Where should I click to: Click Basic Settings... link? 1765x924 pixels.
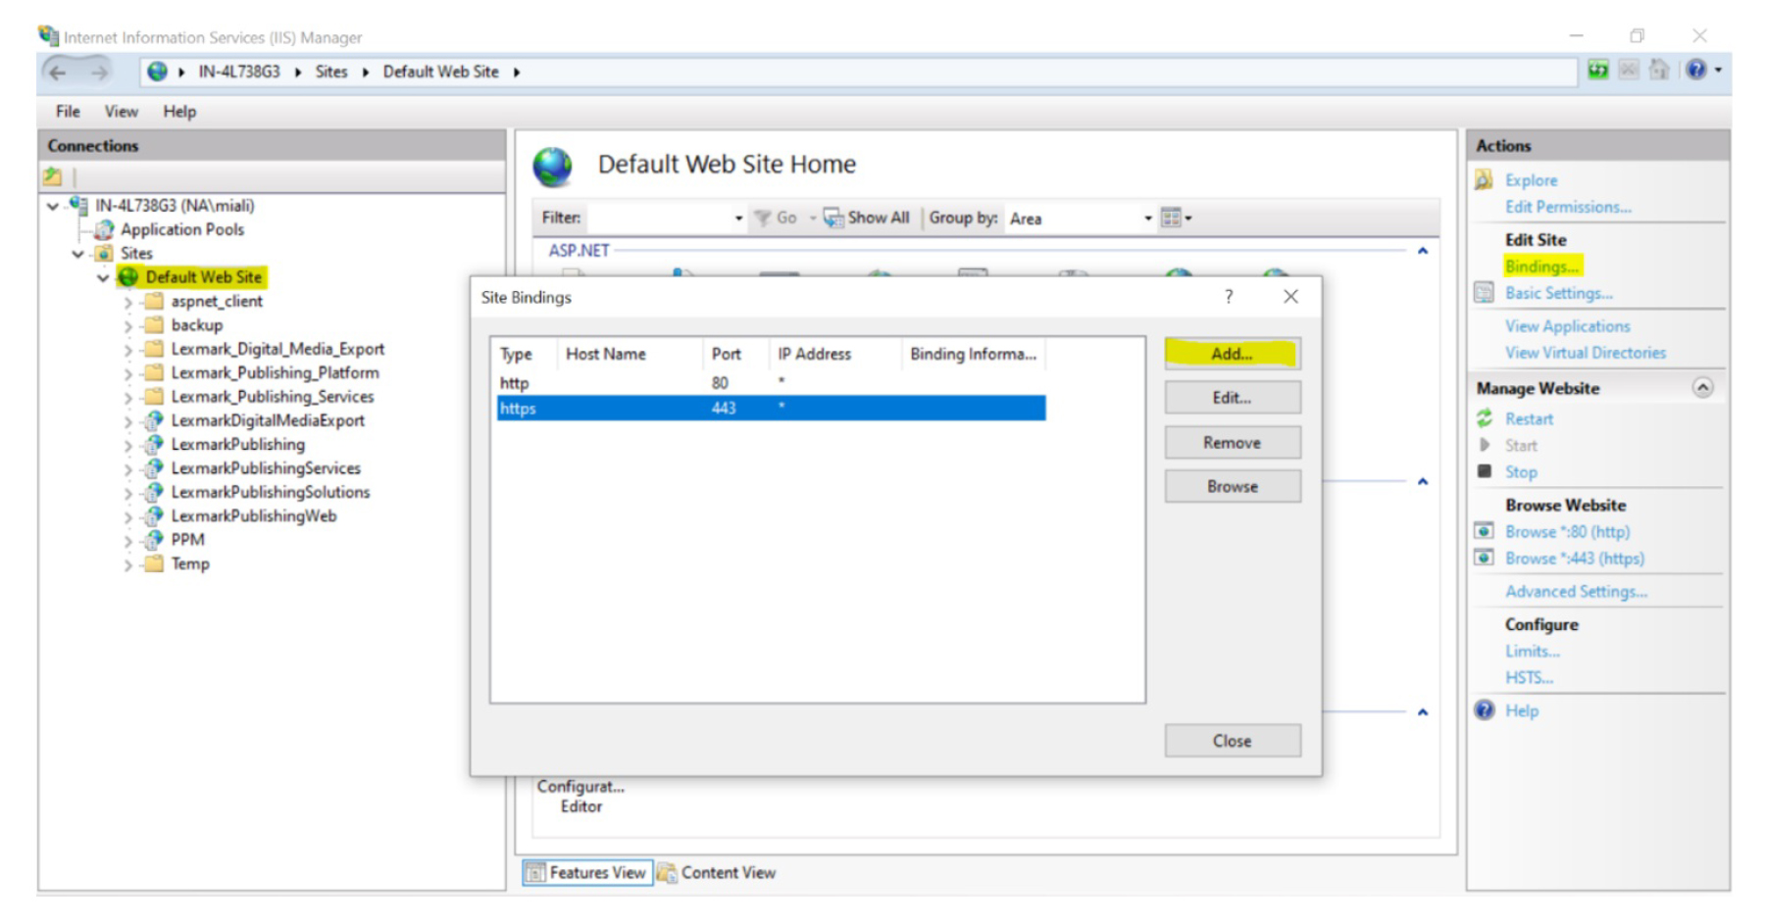(x=1559, y=293)
